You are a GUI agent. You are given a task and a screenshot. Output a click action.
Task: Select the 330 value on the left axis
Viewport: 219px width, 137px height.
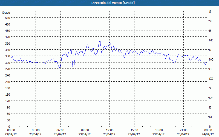click(8, 56)
